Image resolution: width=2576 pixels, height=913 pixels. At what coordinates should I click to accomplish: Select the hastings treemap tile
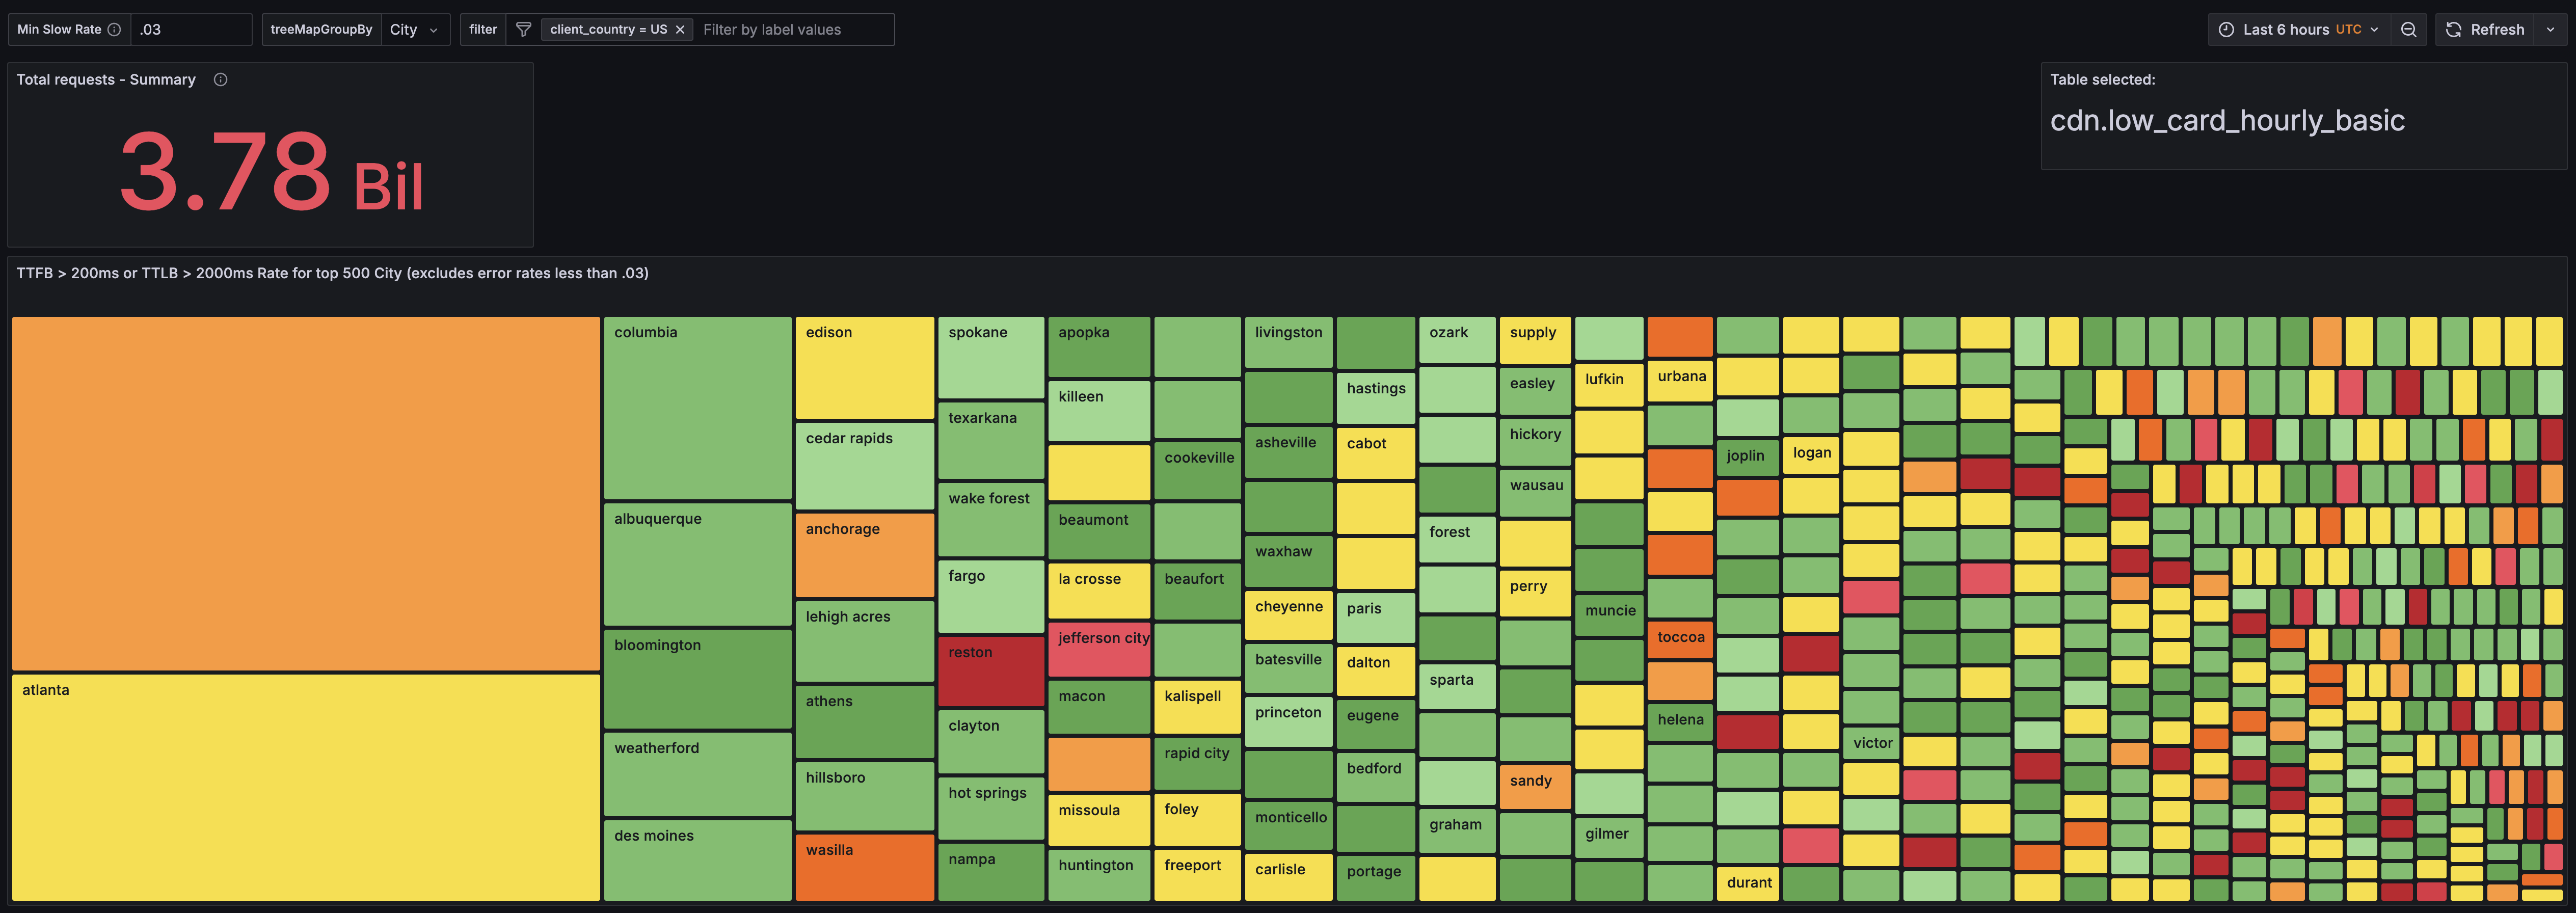tap(1376, 398)
